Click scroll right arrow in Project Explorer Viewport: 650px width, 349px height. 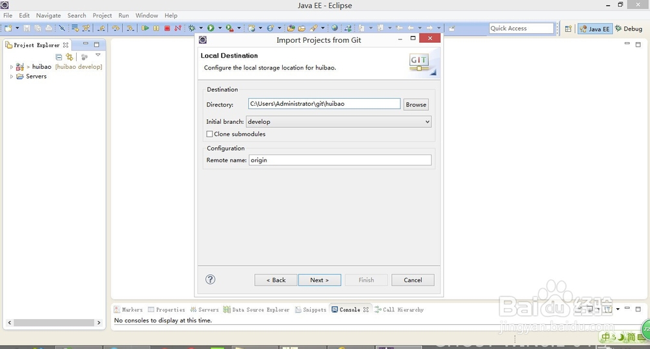[99, 322]
